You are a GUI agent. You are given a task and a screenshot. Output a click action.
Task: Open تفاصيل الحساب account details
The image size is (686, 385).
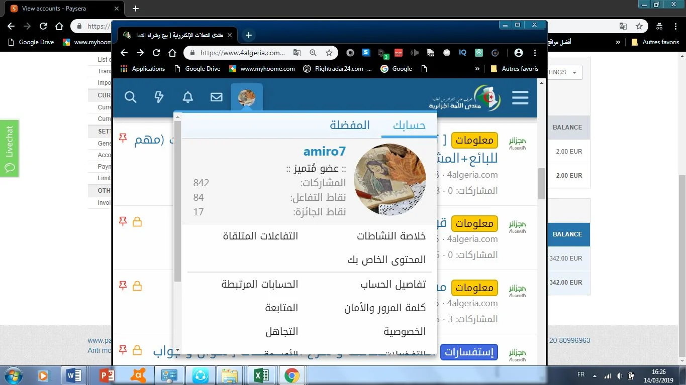point(393,285)
